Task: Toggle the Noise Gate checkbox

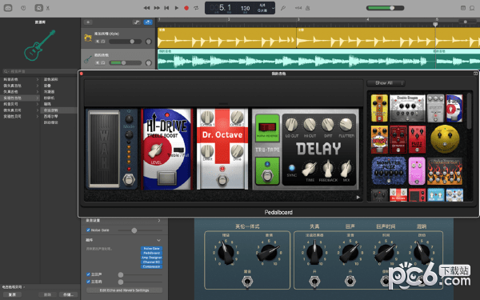Action: point(88,230)
